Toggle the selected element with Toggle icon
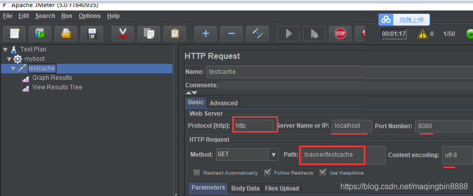The image size is (473, 196). [x=257, y=33]
